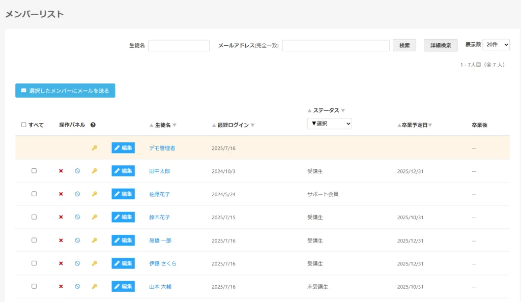Click the blue ban icon for 伊藤 さくら
This screenshot has height=302, width=521.
pos(77,263)
